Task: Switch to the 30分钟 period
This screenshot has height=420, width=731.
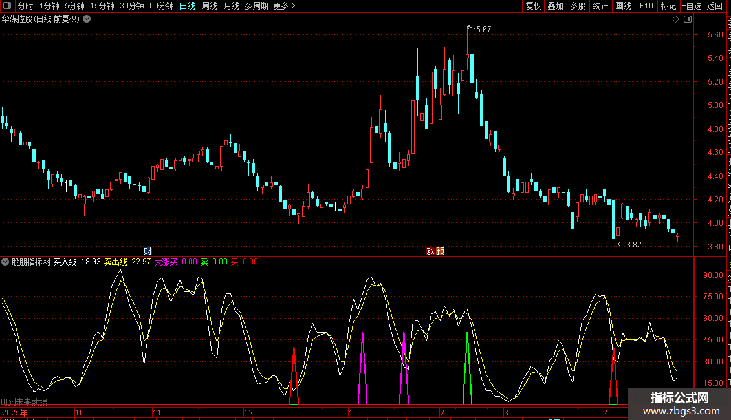Action: pyautogui.click(x=132, y=6)
